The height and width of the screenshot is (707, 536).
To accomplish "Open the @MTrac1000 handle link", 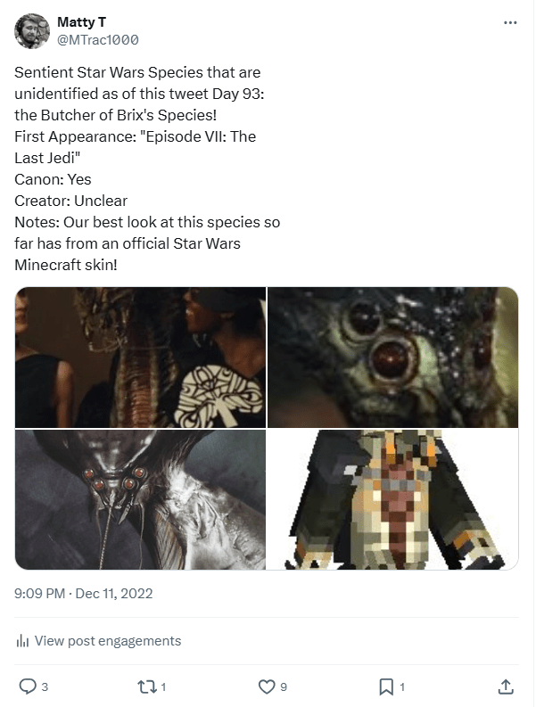I will click(97, 40).
